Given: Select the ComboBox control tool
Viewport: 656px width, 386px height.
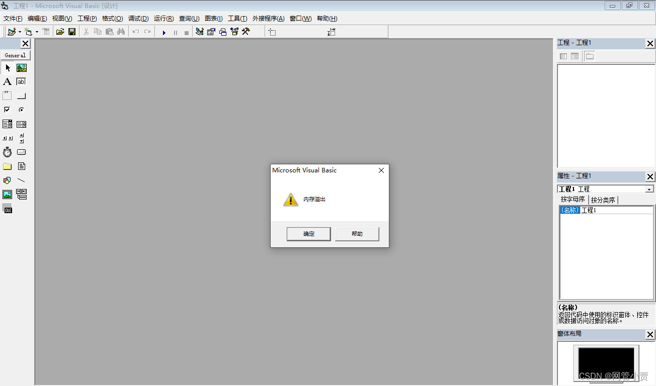Looking at the screenshot, I should [8, 124].
